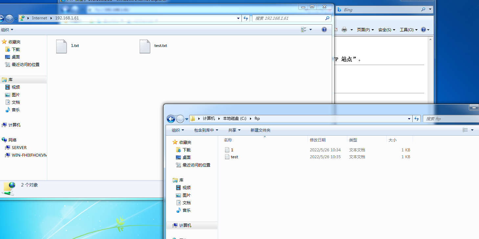The height and width of the screenshot is (239, 479).
Task: Click the date 2022/5/26 10:34
Action: click(x=325, y=150)
